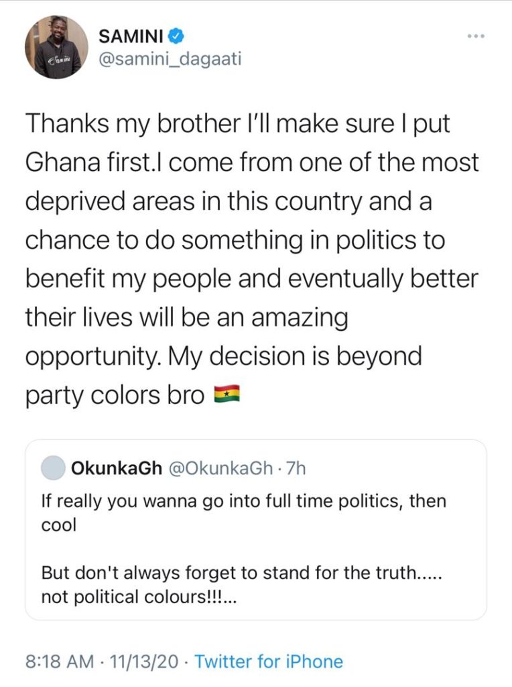This screenshot has height=687, width=512.
Task: Open the three-dot more options menu
Action: tap(476, 36)
